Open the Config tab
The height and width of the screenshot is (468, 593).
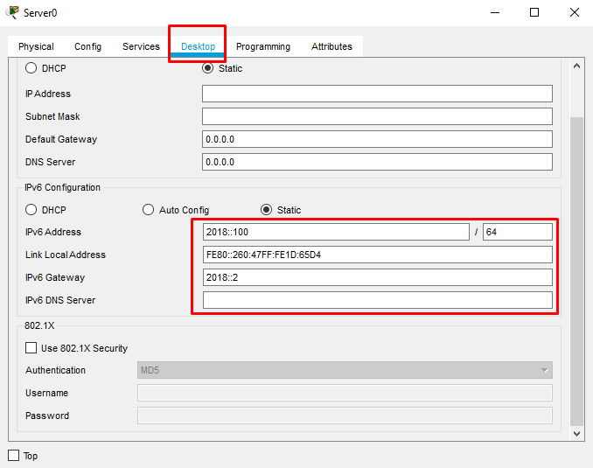[x=87, y=46]
